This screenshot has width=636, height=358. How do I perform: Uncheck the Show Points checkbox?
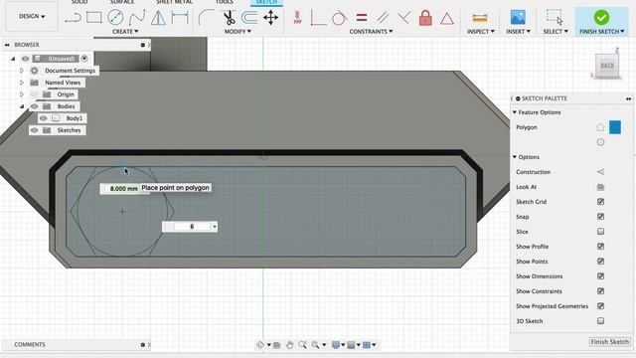coord(600,262)
